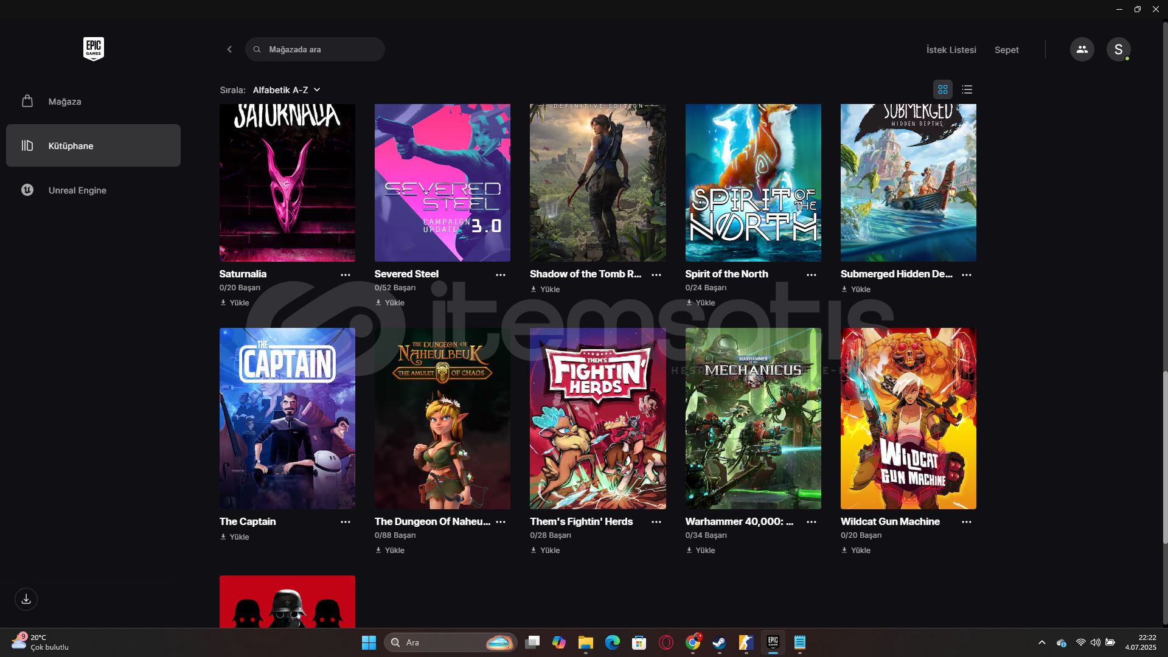
Task: Install The Dungeon Of Naheulbeuk
Action: click(390, 550)
